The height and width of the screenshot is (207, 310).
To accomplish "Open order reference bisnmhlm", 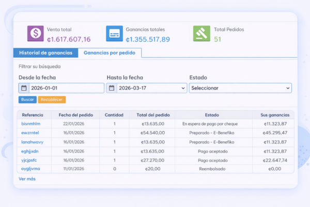I will [x=31, y=124].
